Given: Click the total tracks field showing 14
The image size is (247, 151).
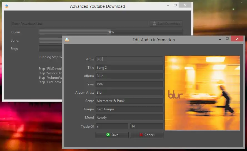Looking at the screenshot, I should click(x=147, y=126).
